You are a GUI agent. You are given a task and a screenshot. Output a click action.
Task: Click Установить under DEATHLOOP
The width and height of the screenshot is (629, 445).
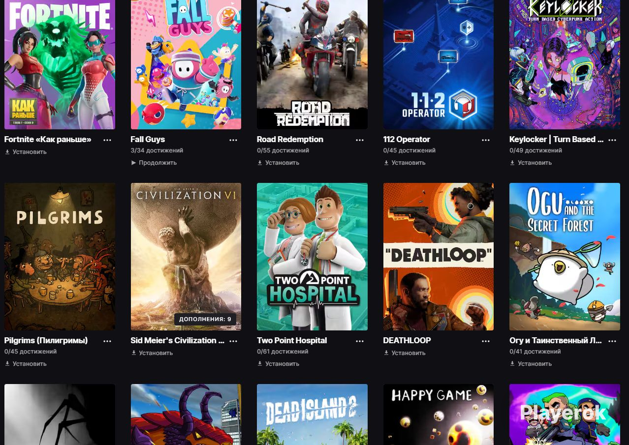[405, 353]
